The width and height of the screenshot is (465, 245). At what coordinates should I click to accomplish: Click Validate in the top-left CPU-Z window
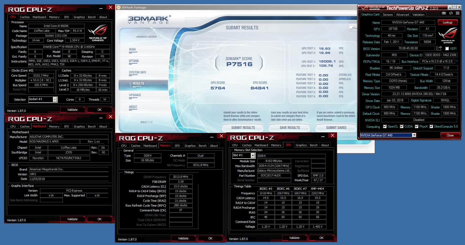point(72,110)
